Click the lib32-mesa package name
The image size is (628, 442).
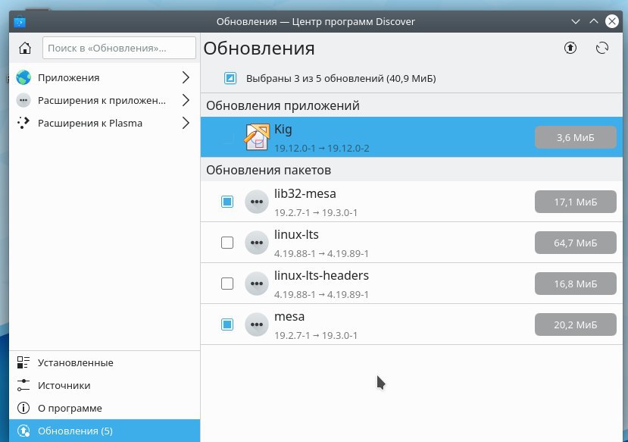(305, 193)
